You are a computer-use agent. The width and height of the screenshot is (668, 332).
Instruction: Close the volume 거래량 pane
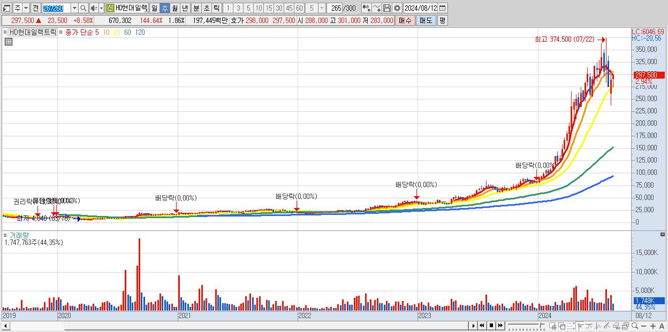click(x=664, y=235)
